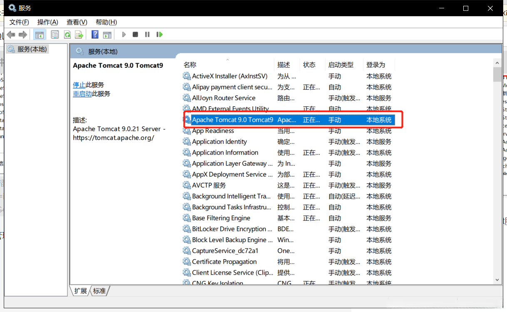Sort by the 启动类型 column header

point(345,64)
